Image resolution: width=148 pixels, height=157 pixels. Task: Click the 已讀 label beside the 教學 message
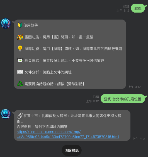[126, 6]
